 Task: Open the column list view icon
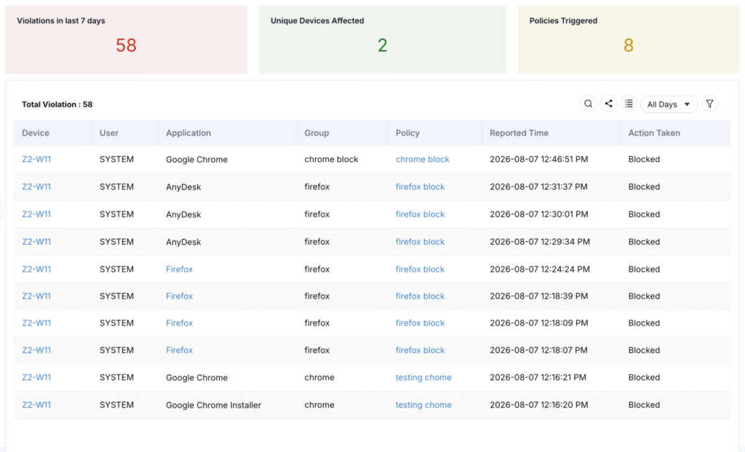629,104
